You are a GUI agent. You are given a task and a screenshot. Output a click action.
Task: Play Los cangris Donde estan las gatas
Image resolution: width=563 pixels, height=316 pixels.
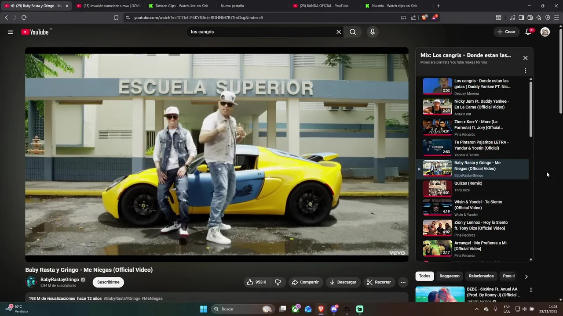pos(472,86)
